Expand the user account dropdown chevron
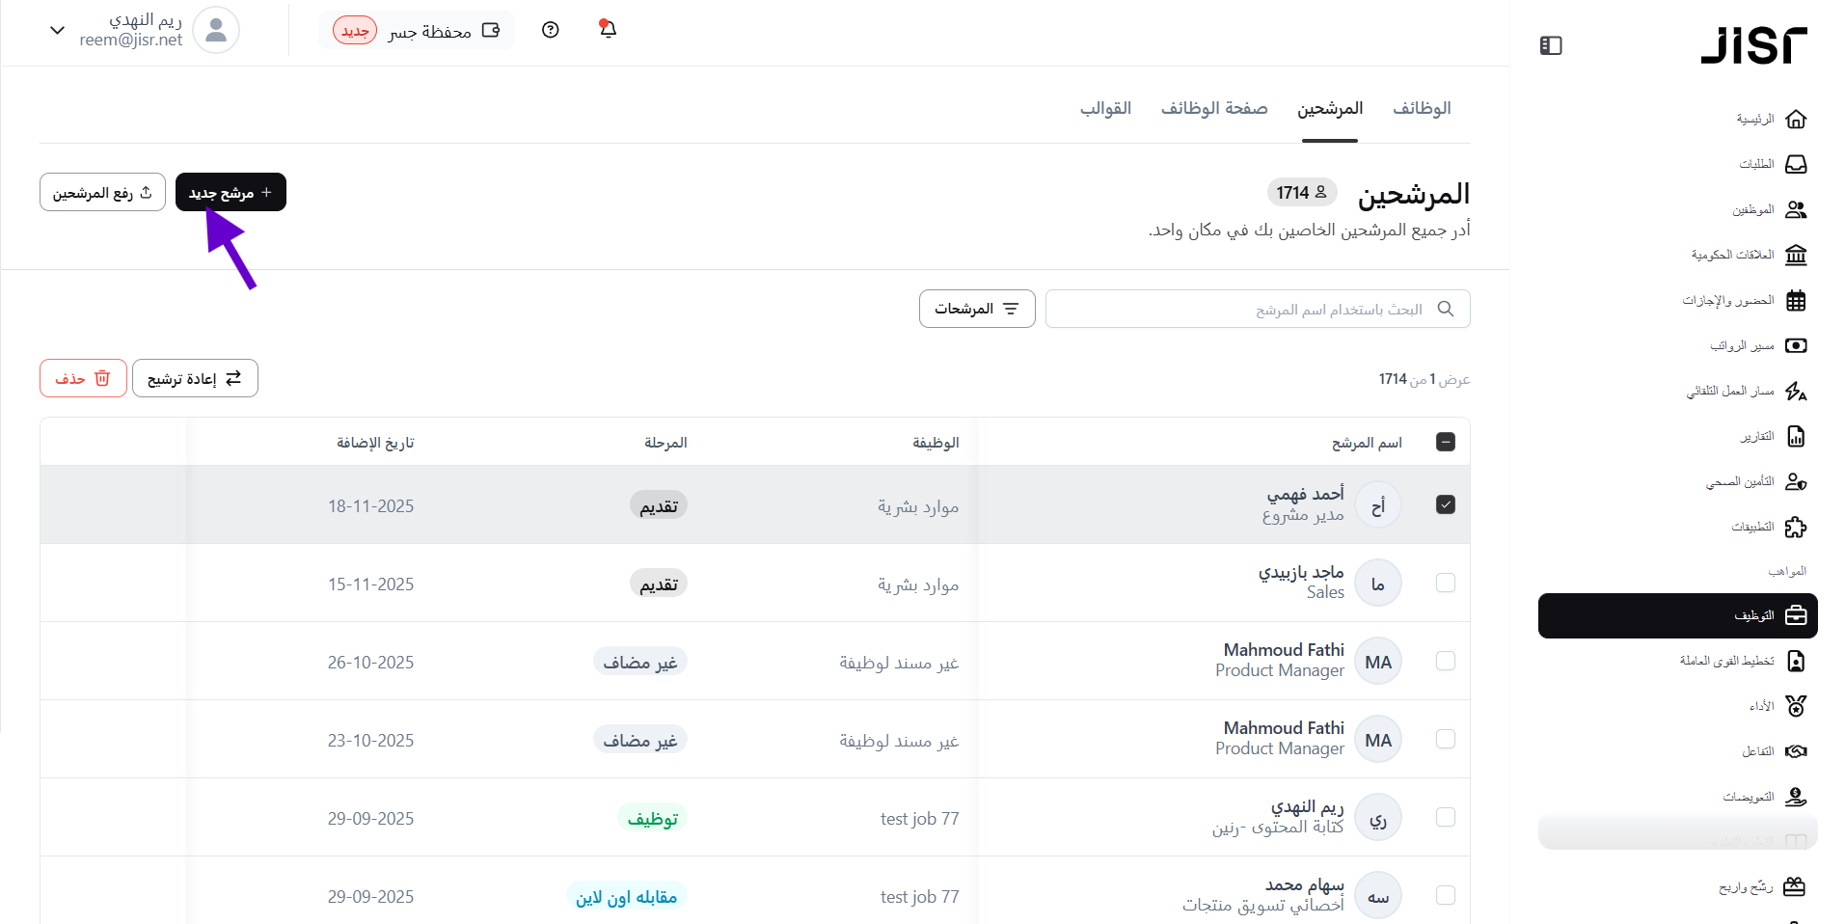 coord(58,30)
